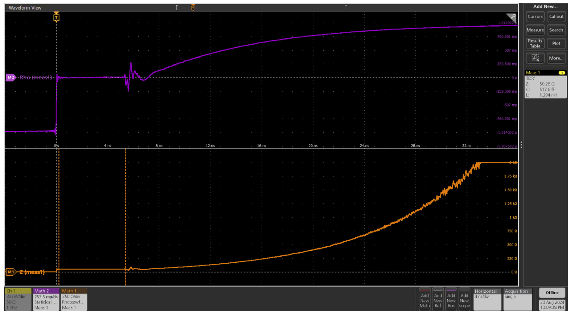
Task: Open the Math 1 badge settings
Action: (x=74, y=299)
